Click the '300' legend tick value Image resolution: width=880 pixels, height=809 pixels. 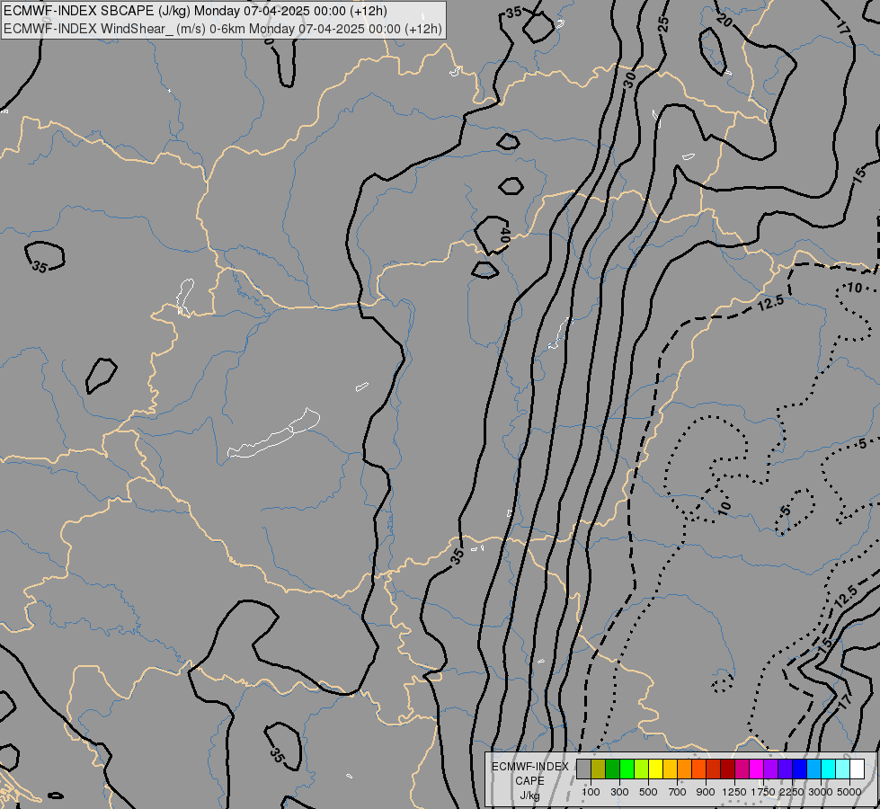click(619, 792)
